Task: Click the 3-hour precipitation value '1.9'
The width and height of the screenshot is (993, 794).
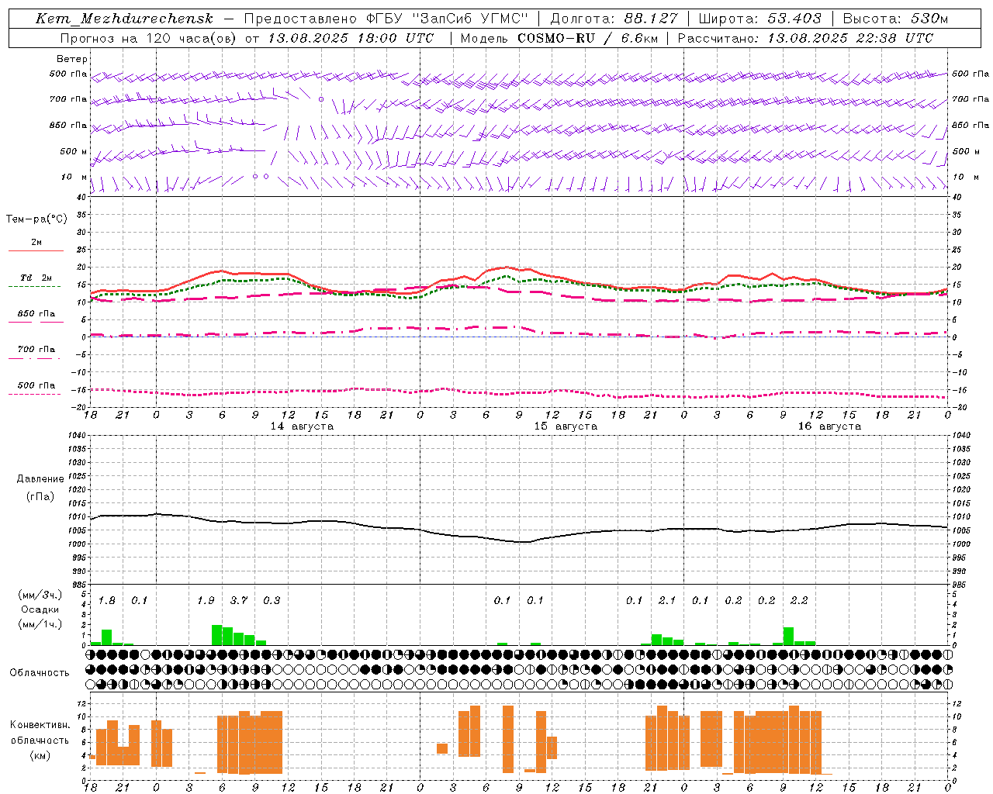Action: click(x=206, y=601)
